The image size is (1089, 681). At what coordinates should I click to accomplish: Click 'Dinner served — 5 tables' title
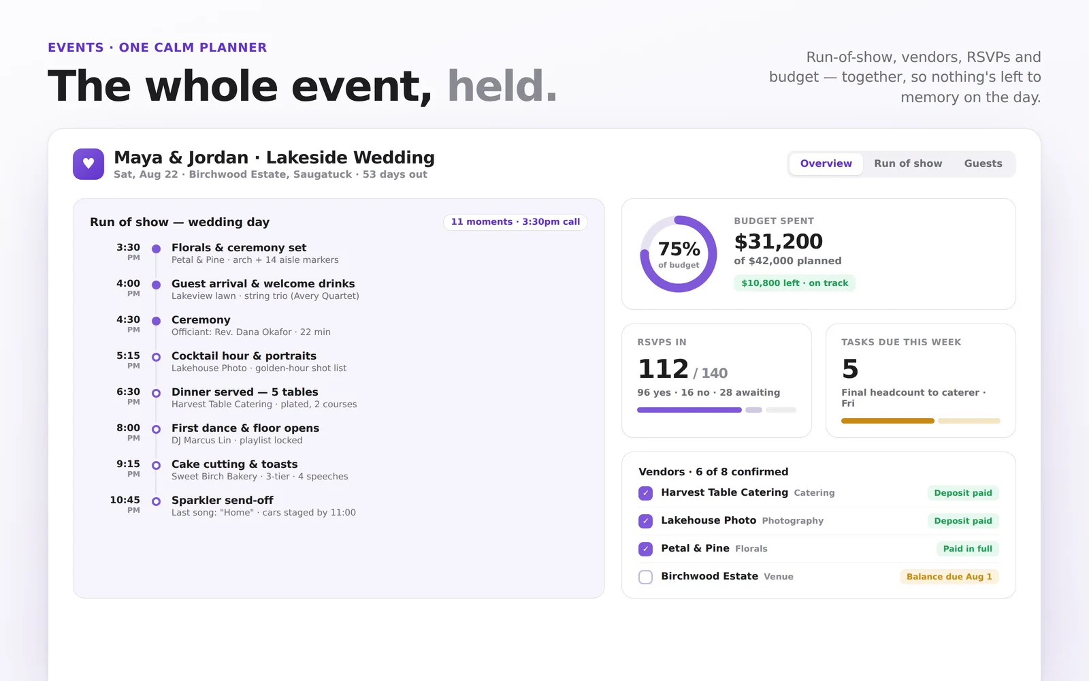point(245,392)
